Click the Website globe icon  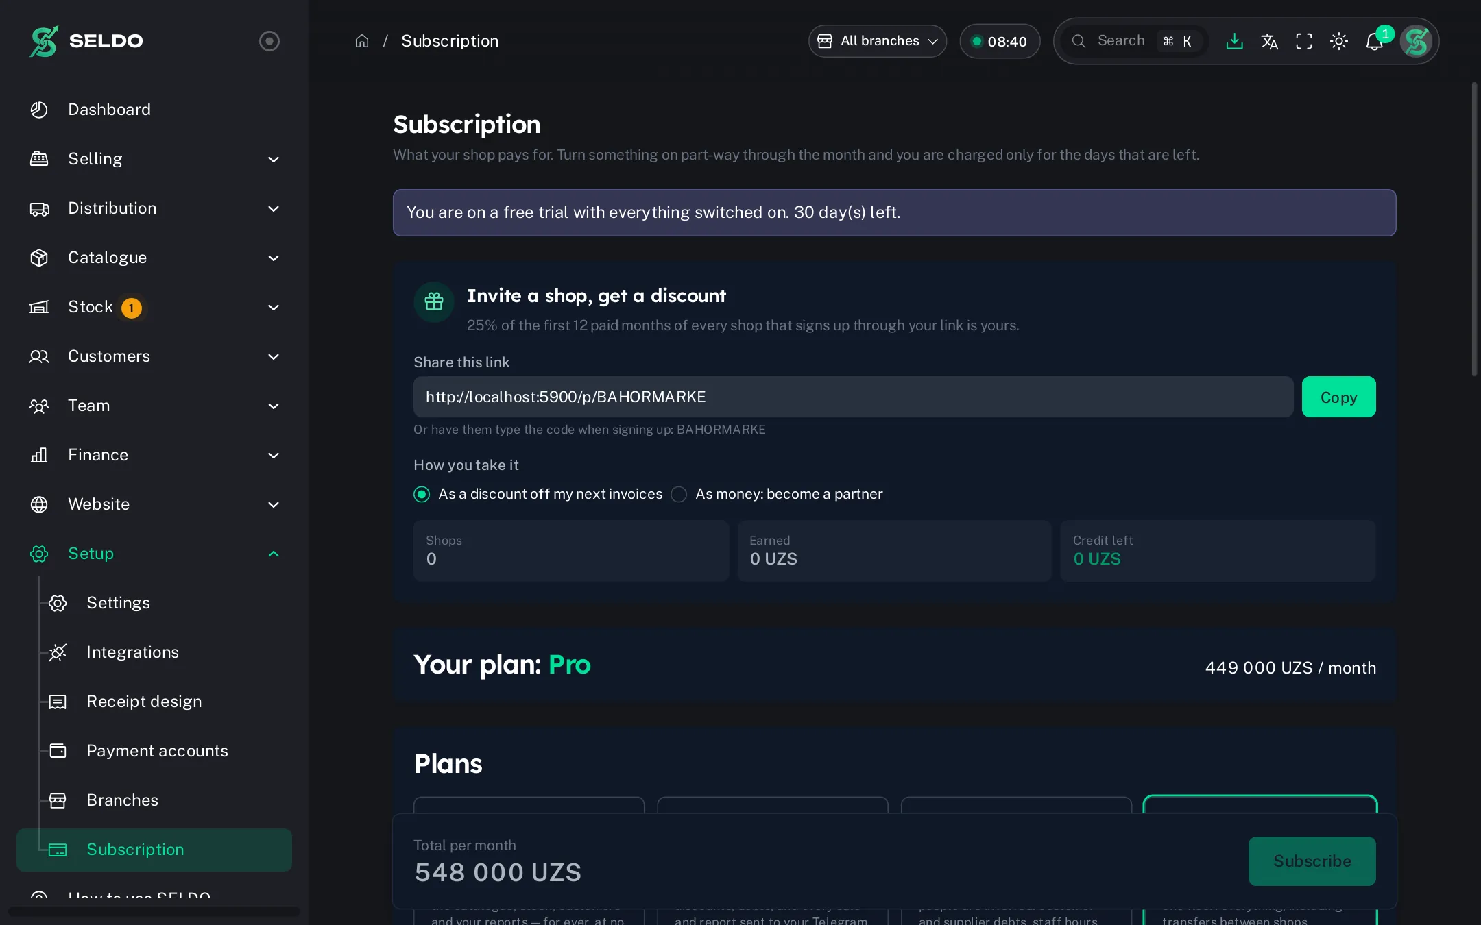[x=39, y=504]
